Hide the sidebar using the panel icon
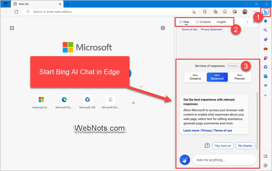 pos(265,156)
